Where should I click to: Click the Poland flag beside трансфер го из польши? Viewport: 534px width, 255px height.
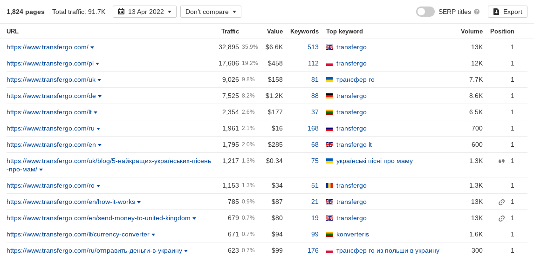(x=329, y=251)
